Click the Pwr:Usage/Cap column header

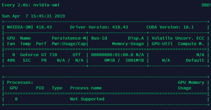pyautogui.click(x=69, y=44)
